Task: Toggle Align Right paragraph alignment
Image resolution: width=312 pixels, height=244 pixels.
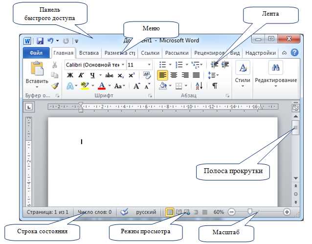Action: (185, 75)
